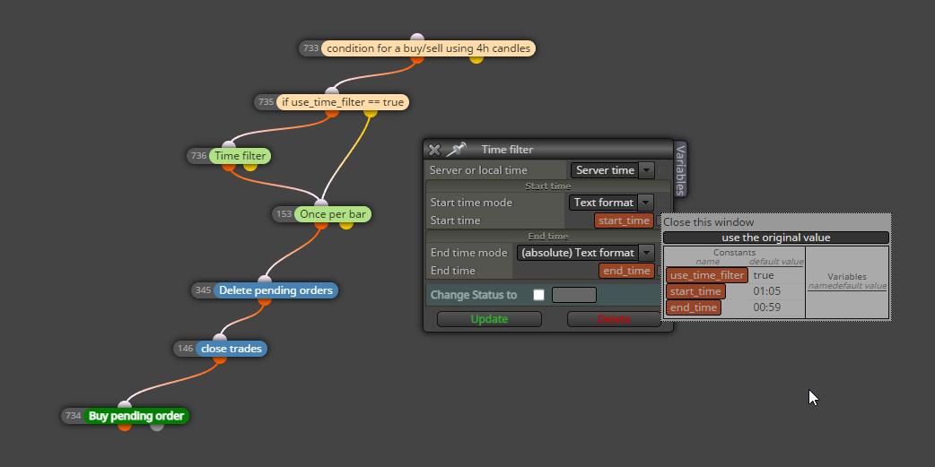This screenshot has height=467, width=935.
Task: Click top input port of close trades block
Action: pos(220,338)
